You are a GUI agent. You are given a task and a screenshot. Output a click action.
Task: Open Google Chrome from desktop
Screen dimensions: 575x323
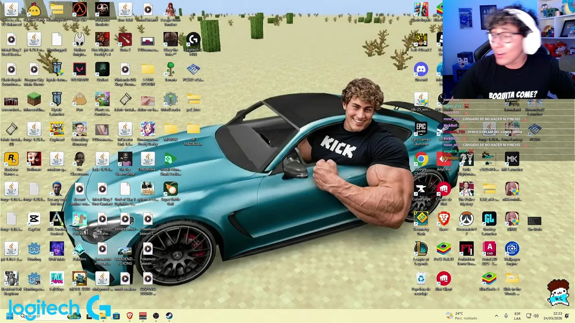(x=421, y=163)
